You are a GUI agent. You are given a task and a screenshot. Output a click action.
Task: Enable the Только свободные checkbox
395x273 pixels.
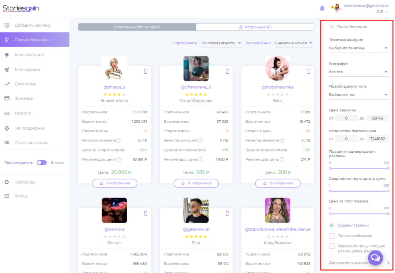point(332,236)
